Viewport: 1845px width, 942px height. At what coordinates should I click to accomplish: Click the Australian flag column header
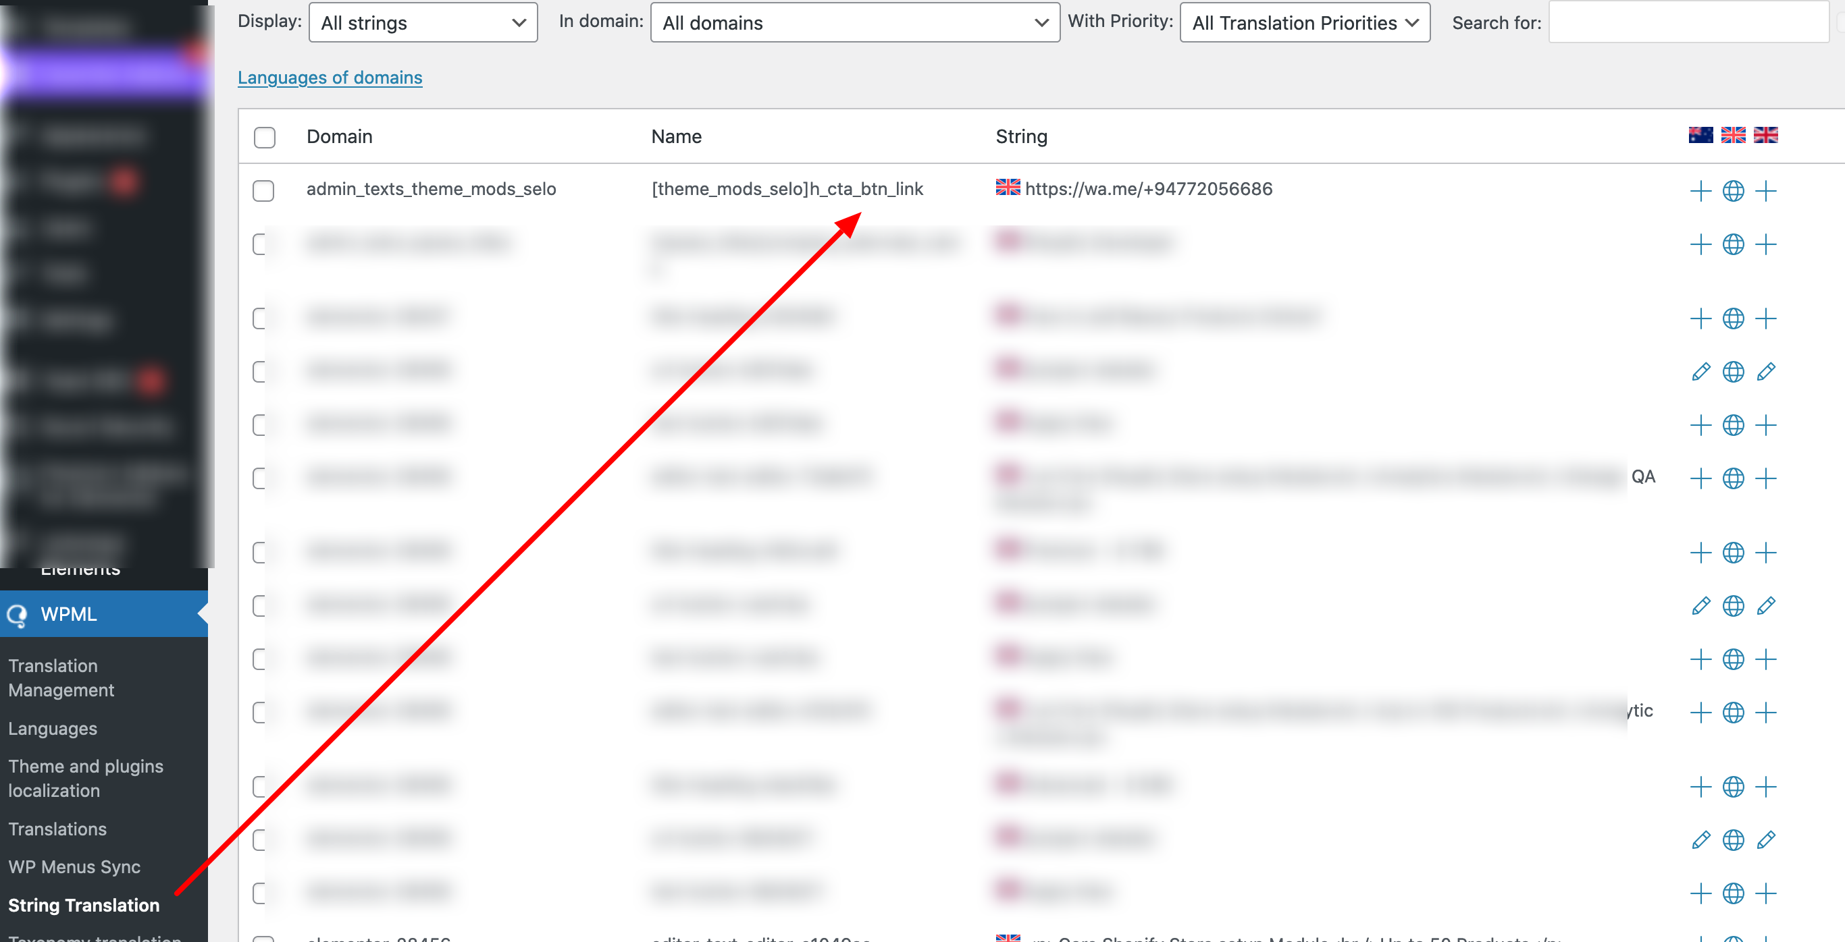point(1700,135)
